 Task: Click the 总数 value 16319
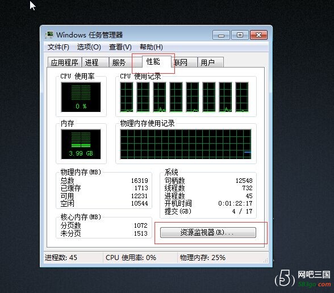point(139,181)
